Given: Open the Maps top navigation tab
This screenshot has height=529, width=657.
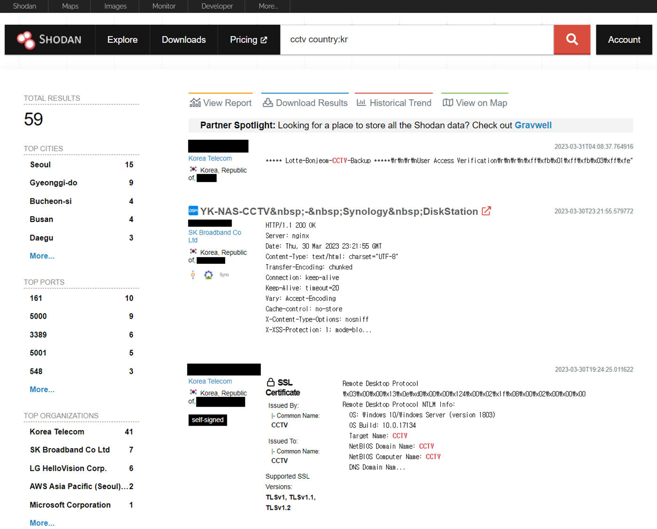Looking at the screenshot, I should tap(70, 6).
